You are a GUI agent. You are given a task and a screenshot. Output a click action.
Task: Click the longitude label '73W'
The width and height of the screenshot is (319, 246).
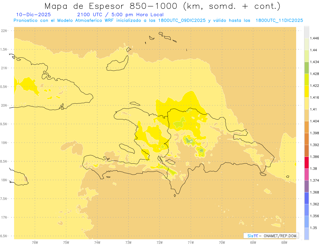click(x=128, y=242)
